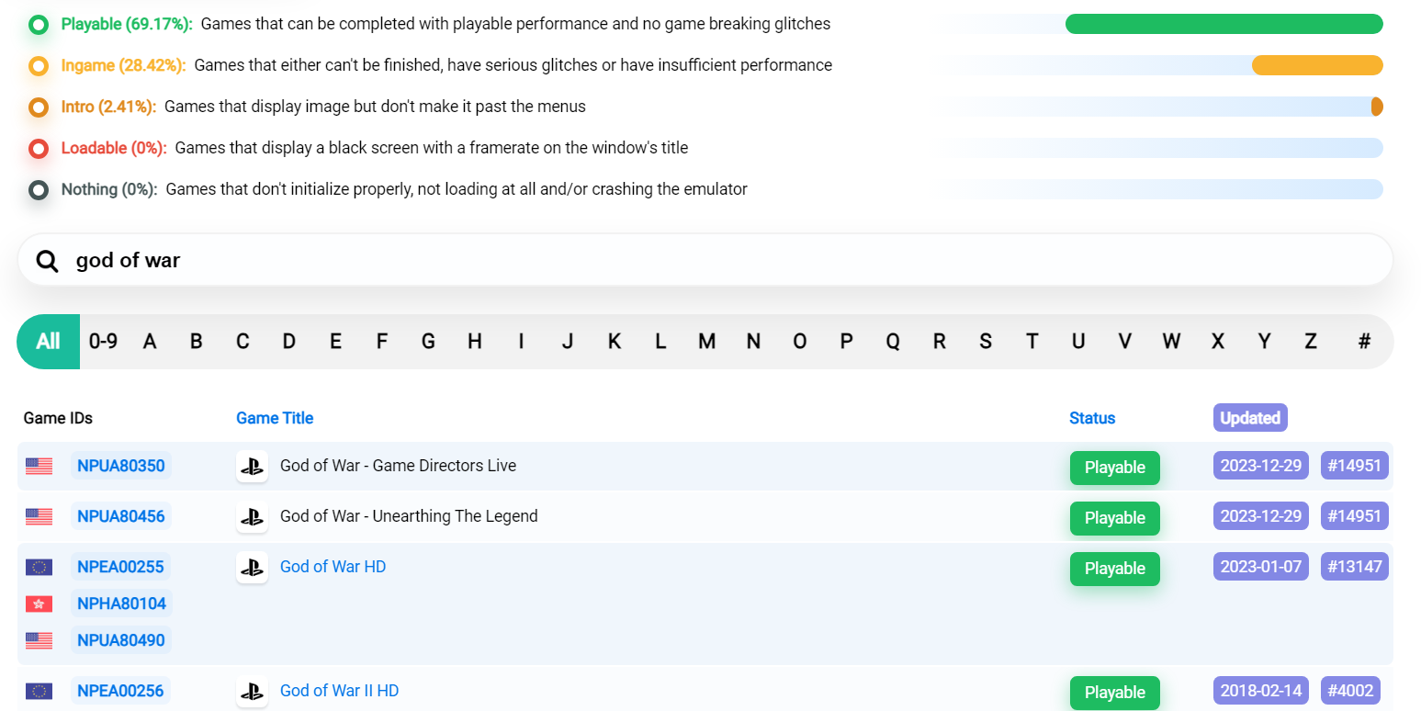This screenshot has height=711, width=1421.
Task: Open game ID NPHA80104
Action: tap(121, 604)
